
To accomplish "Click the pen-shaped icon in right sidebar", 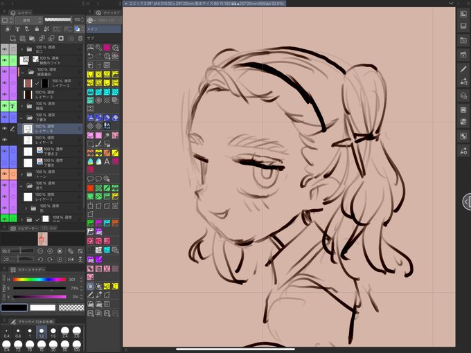I will (463, 69).
